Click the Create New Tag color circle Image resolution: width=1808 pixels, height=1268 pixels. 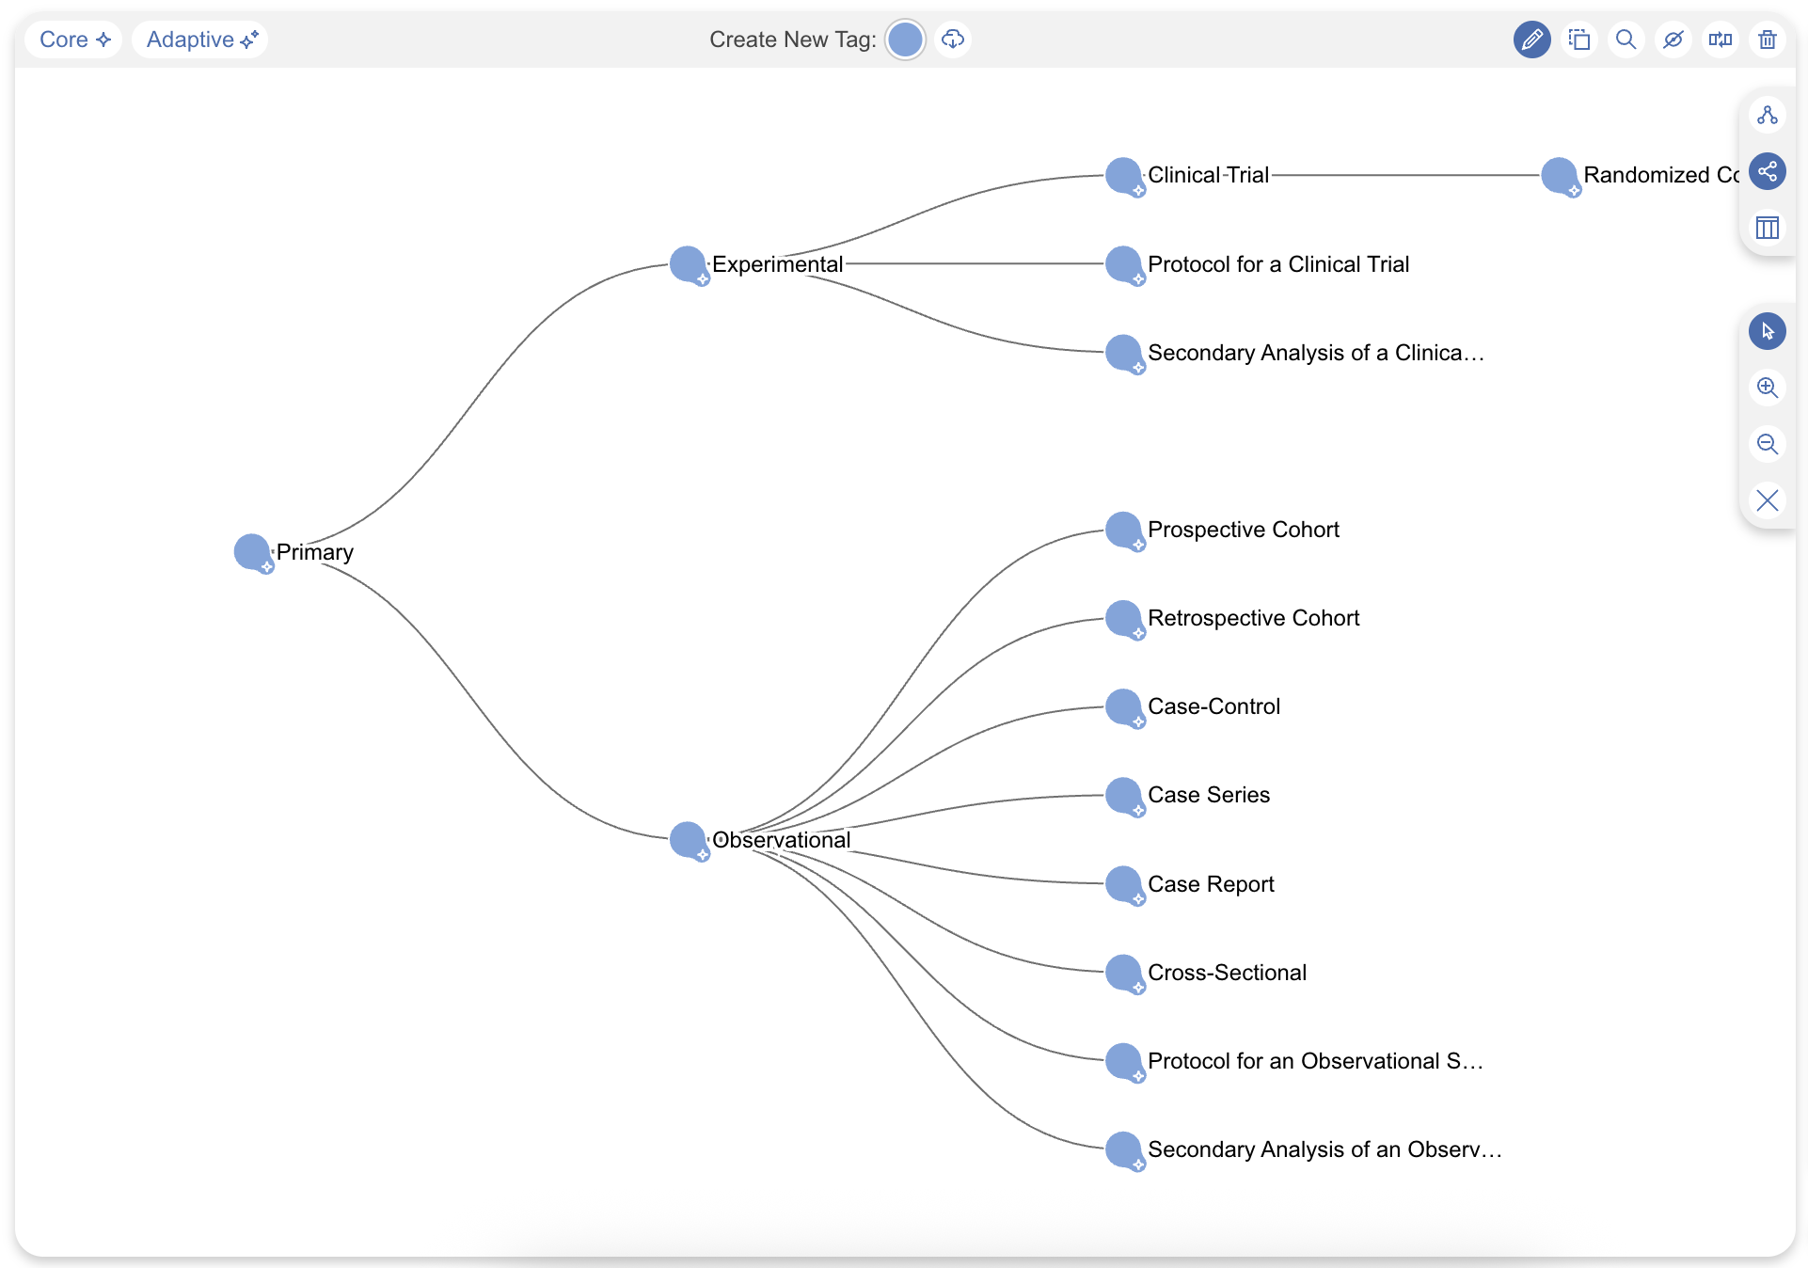(x=905, y=40)
